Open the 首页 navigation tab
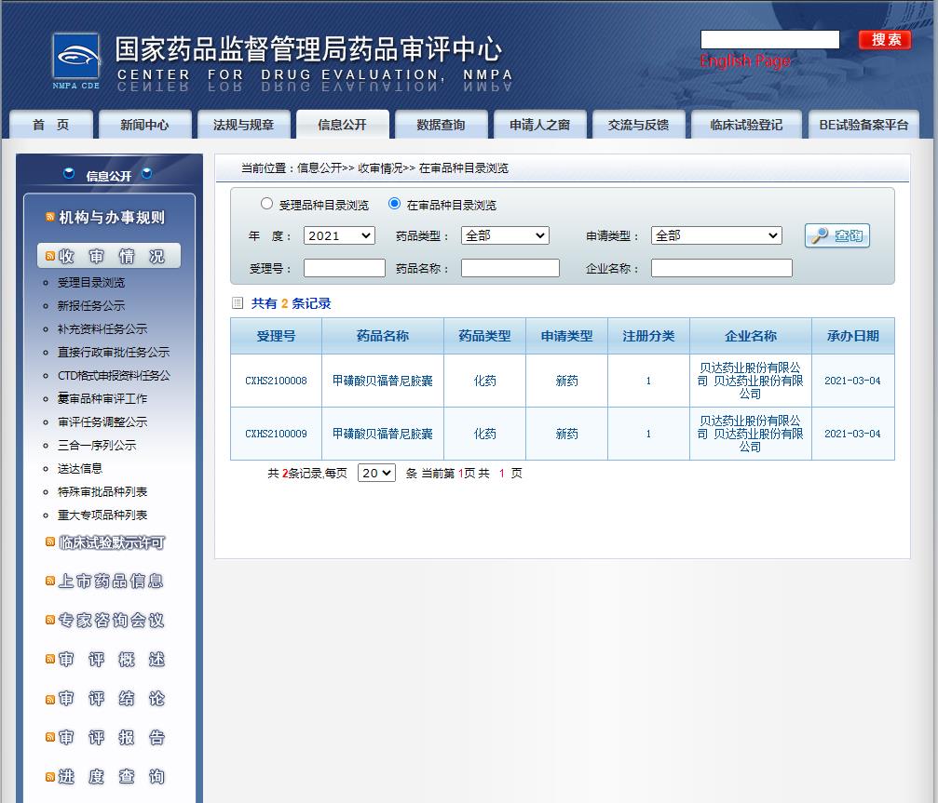938x803 pixels. [x=51, y=125]
